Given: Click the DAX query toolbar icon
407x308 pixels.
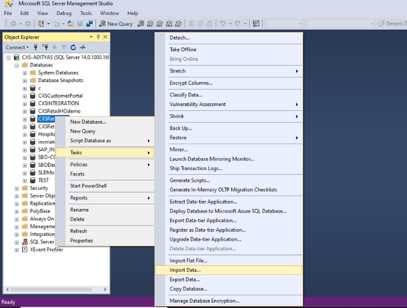Looking at the screenshot, I should pos(178,24).
